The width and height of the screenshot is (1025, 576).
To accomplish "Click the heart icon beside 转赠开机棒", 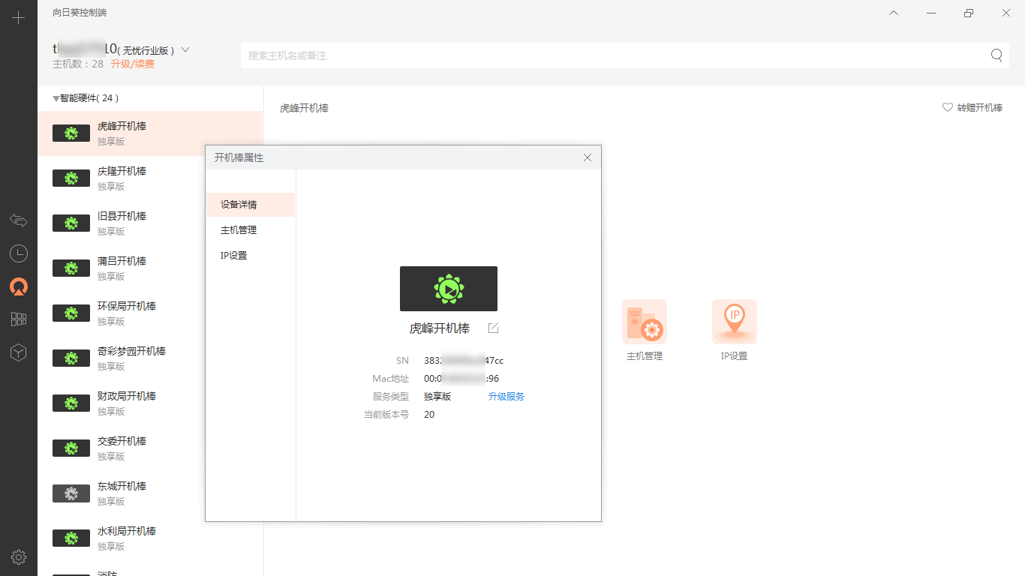I will (948, 107).
